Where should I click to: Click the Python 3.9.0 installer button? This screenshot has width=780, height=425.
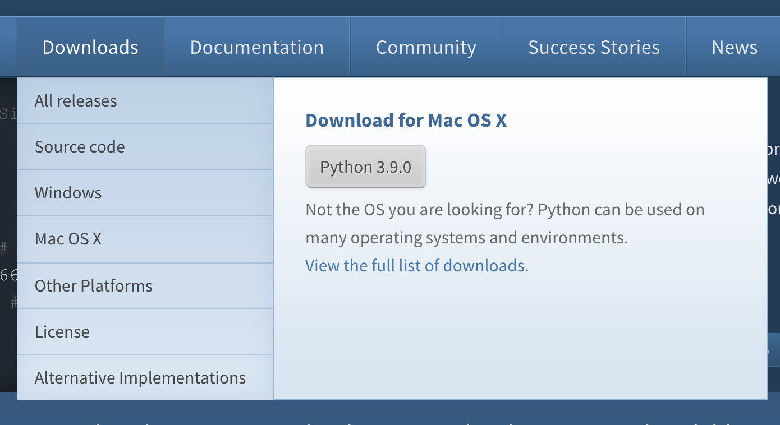pyautogui.click(x=365, y=166)
